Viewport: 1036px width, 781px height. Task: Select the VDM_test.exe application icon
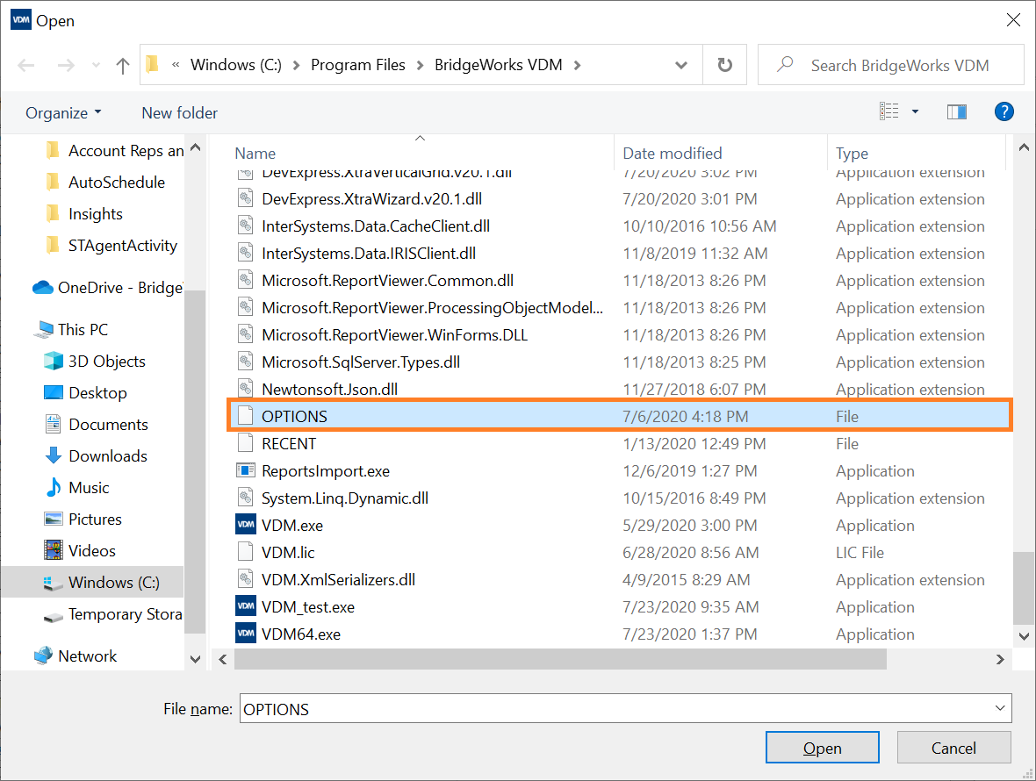point(246,606)
